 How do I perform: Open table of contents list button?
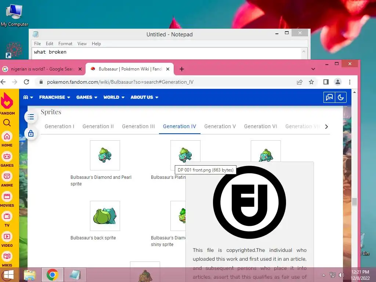[31, 117]
